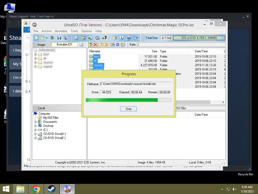Viewport: 258px width, 194px height.
Task: Click the New Folder icon in image toolbar
Action: pyautogui.click(x=101, y=44)
